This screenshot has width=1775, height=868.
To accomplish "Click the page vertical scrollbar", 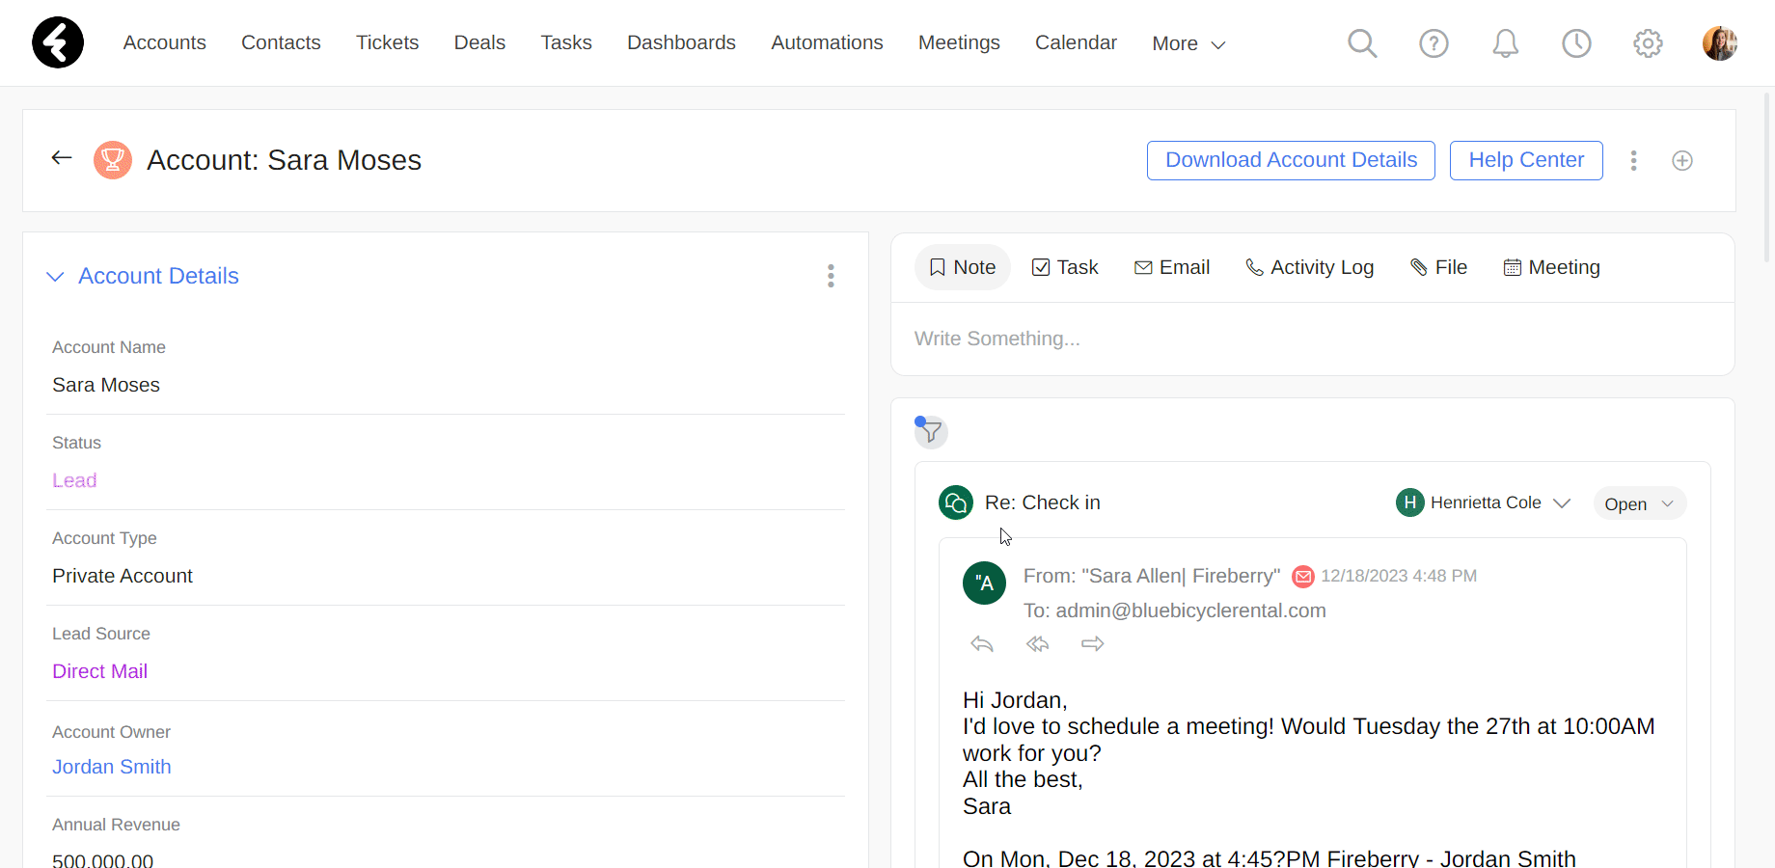I will 1767,176.
